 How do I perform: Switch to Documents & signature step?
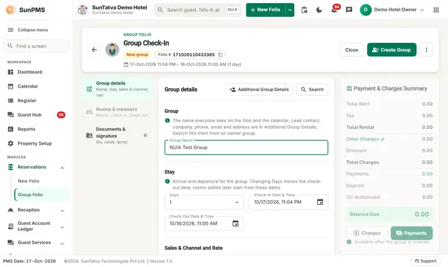[118, 135]
